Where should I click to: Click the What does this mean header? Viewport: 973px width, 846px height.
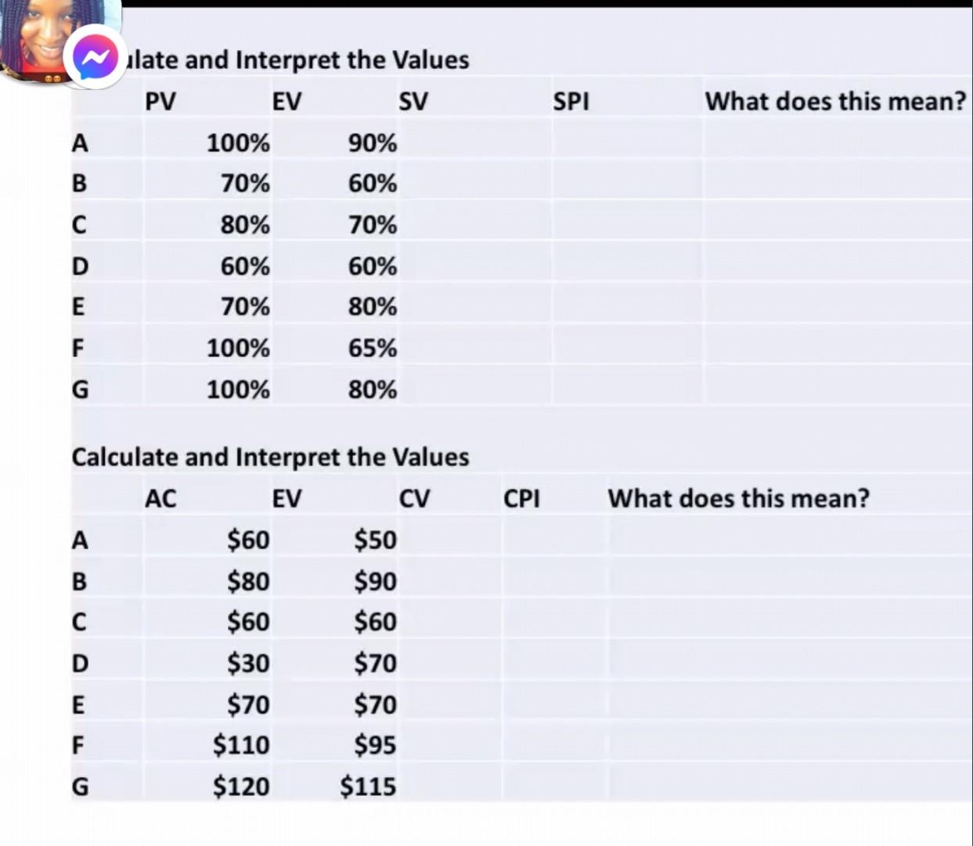(835, 101)
